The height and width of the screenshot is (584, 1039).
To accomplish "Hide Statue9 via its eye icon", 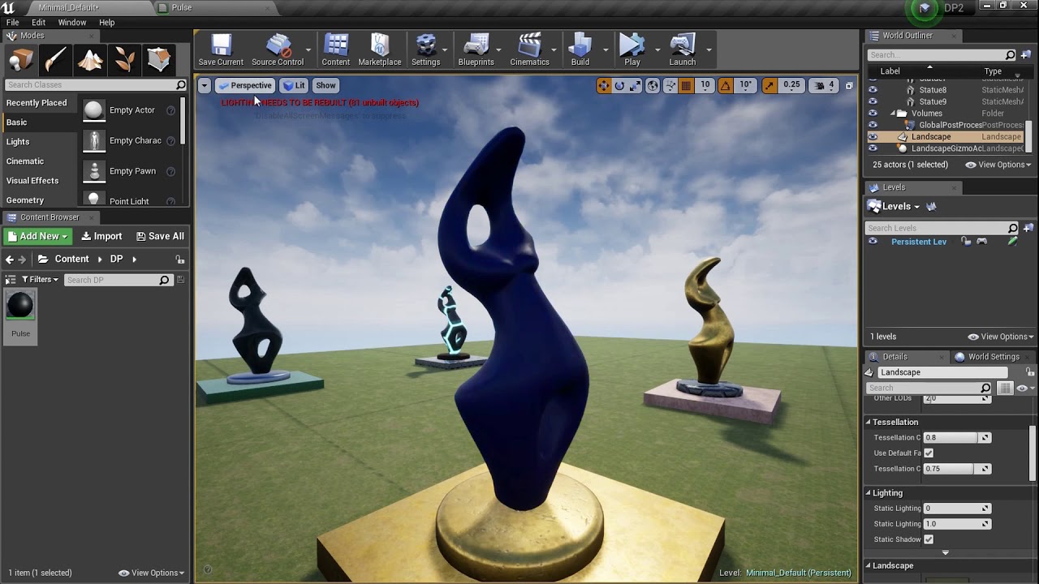I will coord(873,101).
